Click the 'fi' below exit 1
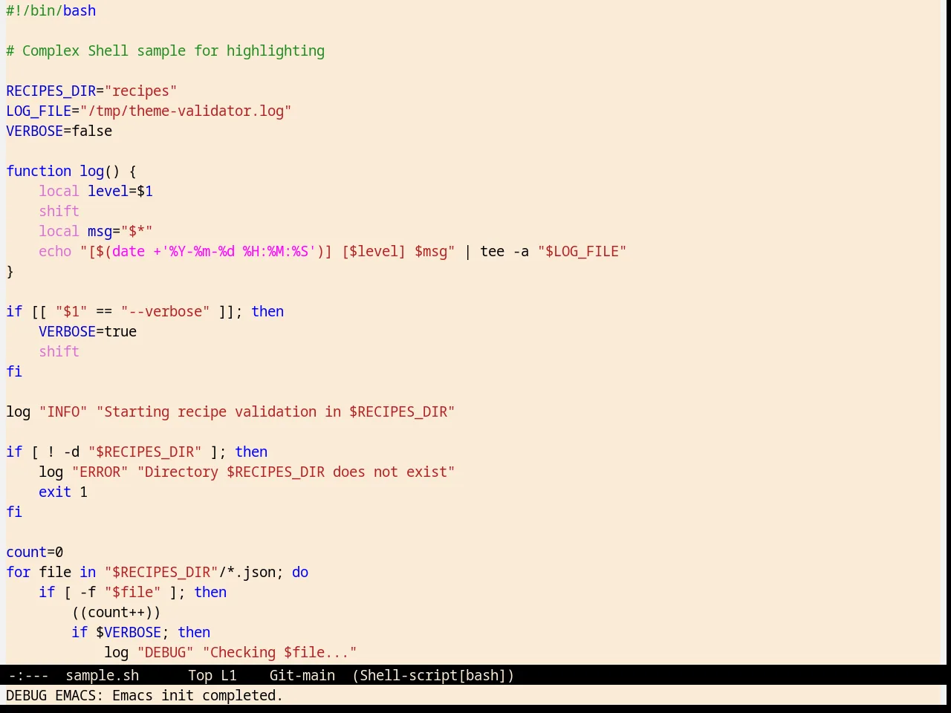Image resolution: width=951 pixels, height=713 pixels. click(14, 512)
